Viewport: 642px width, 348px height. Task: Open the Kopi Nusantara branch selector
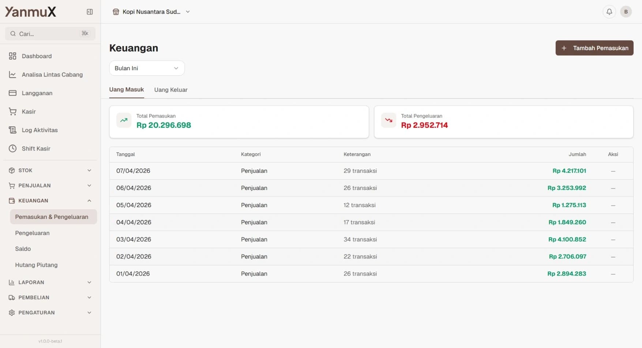tap(151, 12)
